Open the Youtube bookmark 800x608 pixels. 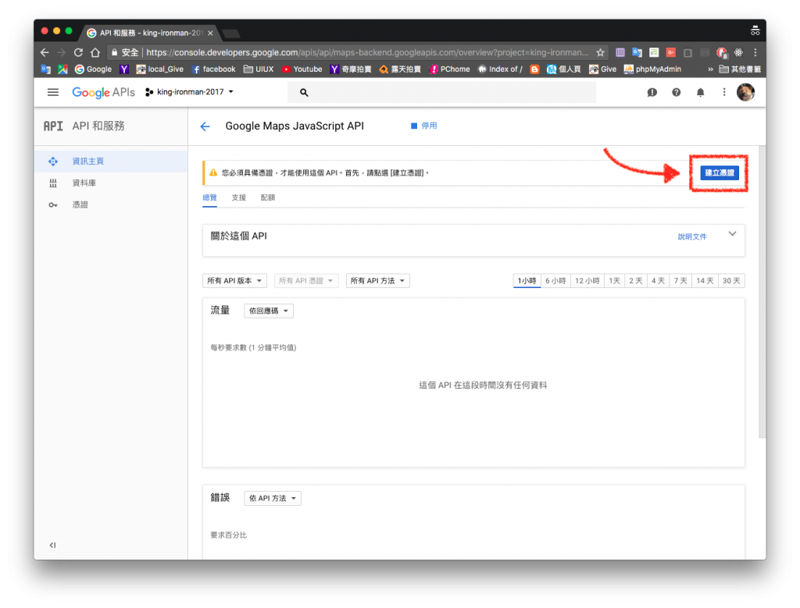coord(302,69)
